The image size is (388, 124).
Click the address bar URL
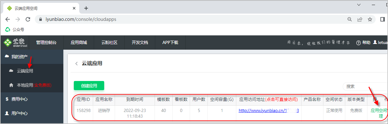point(81,19)
